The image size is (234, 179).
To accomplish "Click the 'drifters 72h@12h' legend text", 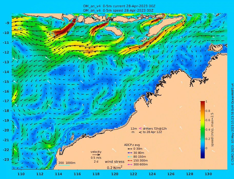I will click(x=155, y=129).
